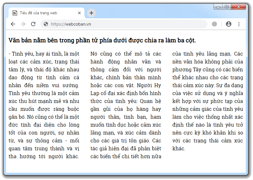253x180 pixels.
Task: Click middle column text "Nó cũng có thể mô tả"
Action: click(x=126, y=54)
